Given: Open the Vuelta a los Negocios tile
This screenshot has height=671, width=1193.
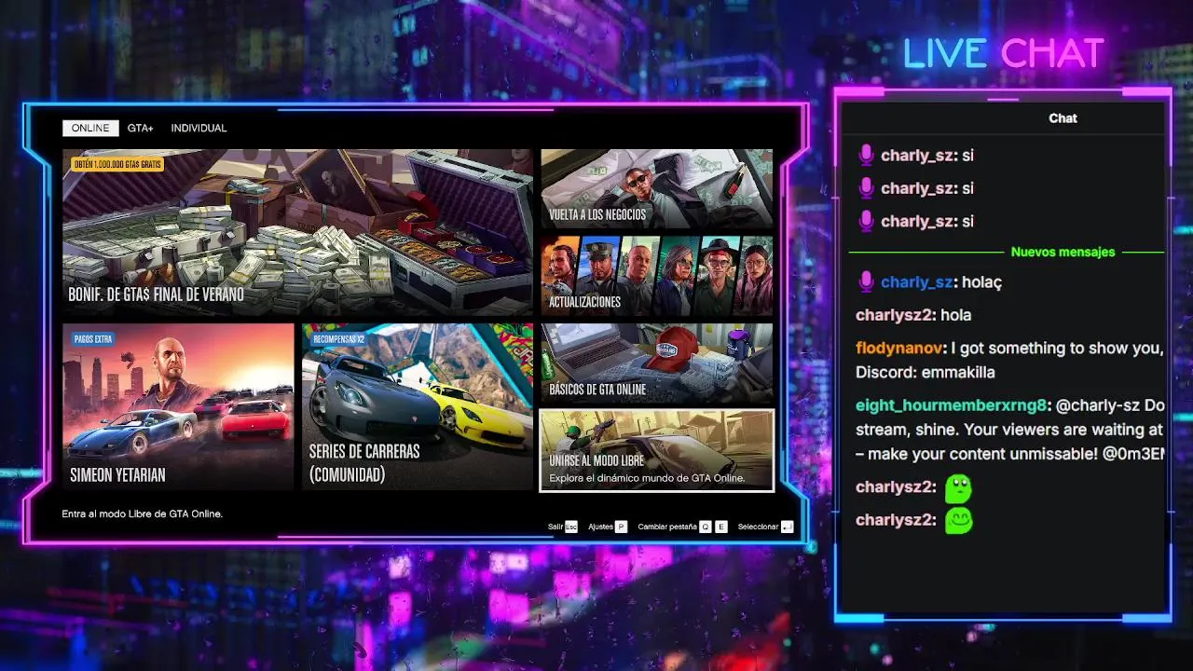Looking at the screenshot, I should (x=656, y=188).
